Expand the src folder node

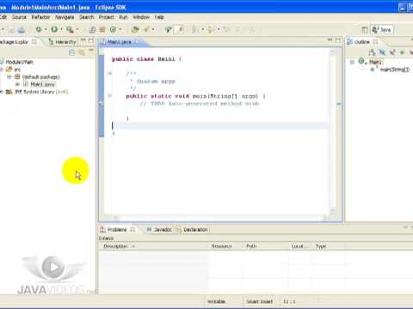coord(2,70)
